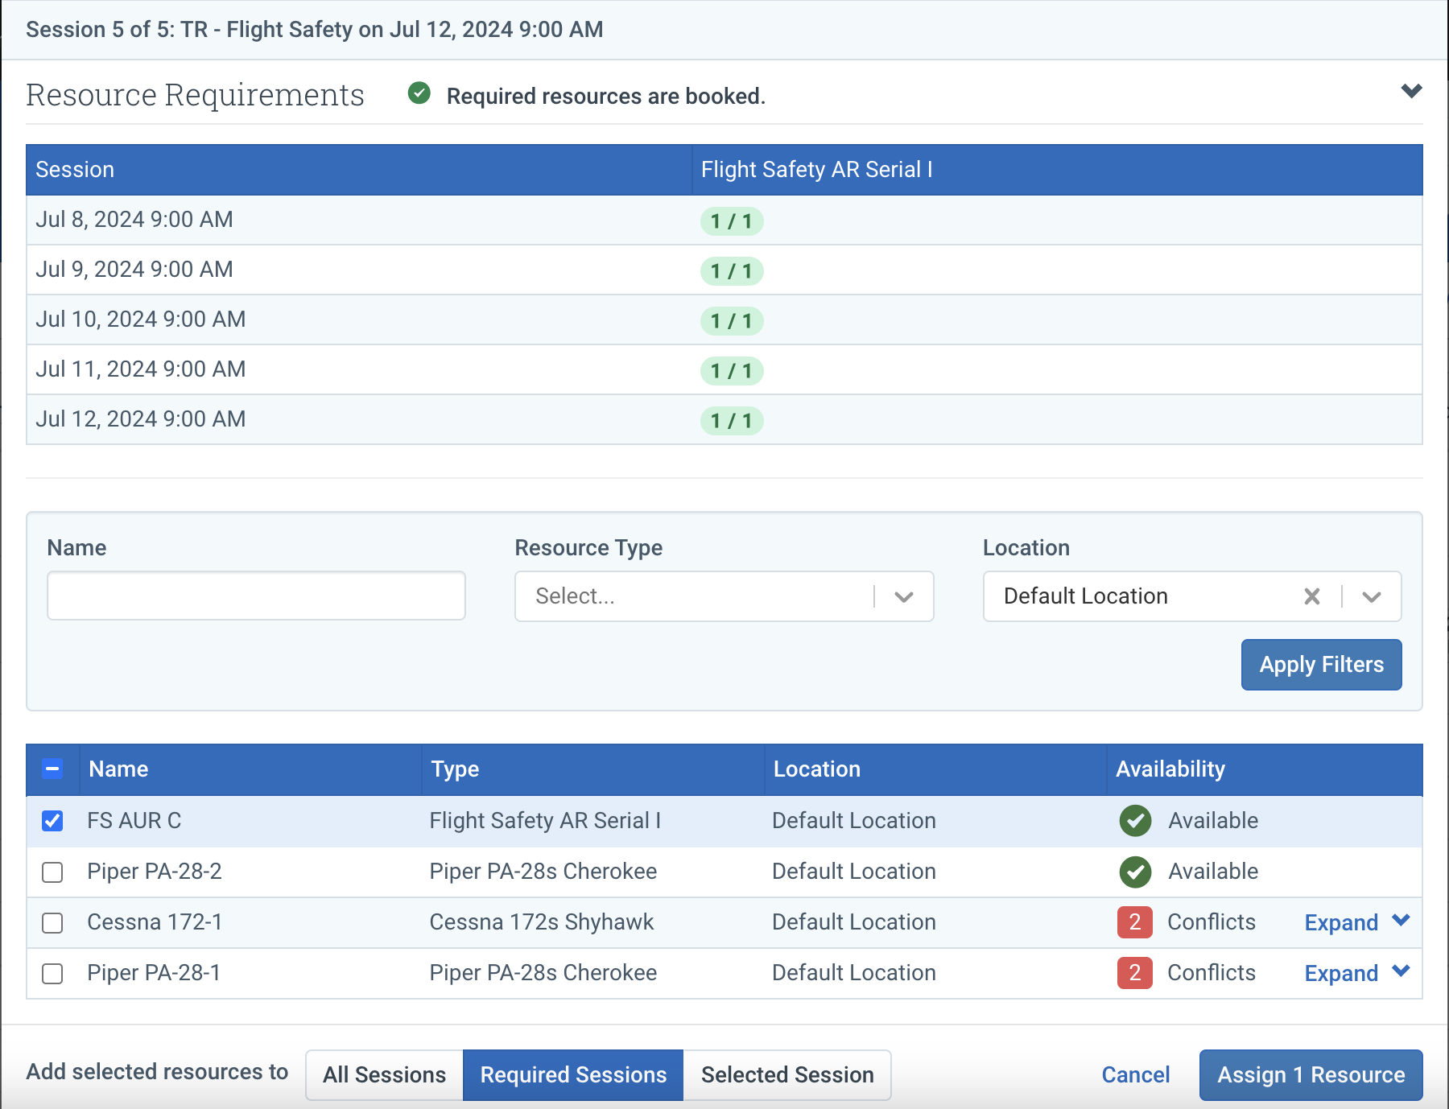Click the 1/1 badge for Jul 11
This screenshot has height=1109, width=1449.
coord(732,371)
